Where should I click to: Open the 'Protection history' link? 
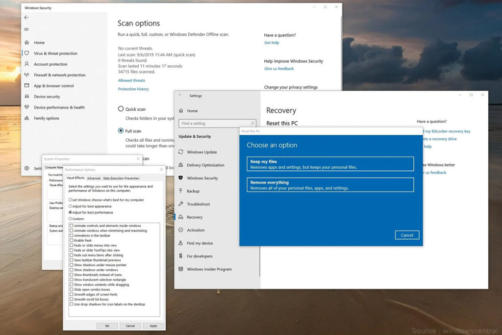(133, 89)
